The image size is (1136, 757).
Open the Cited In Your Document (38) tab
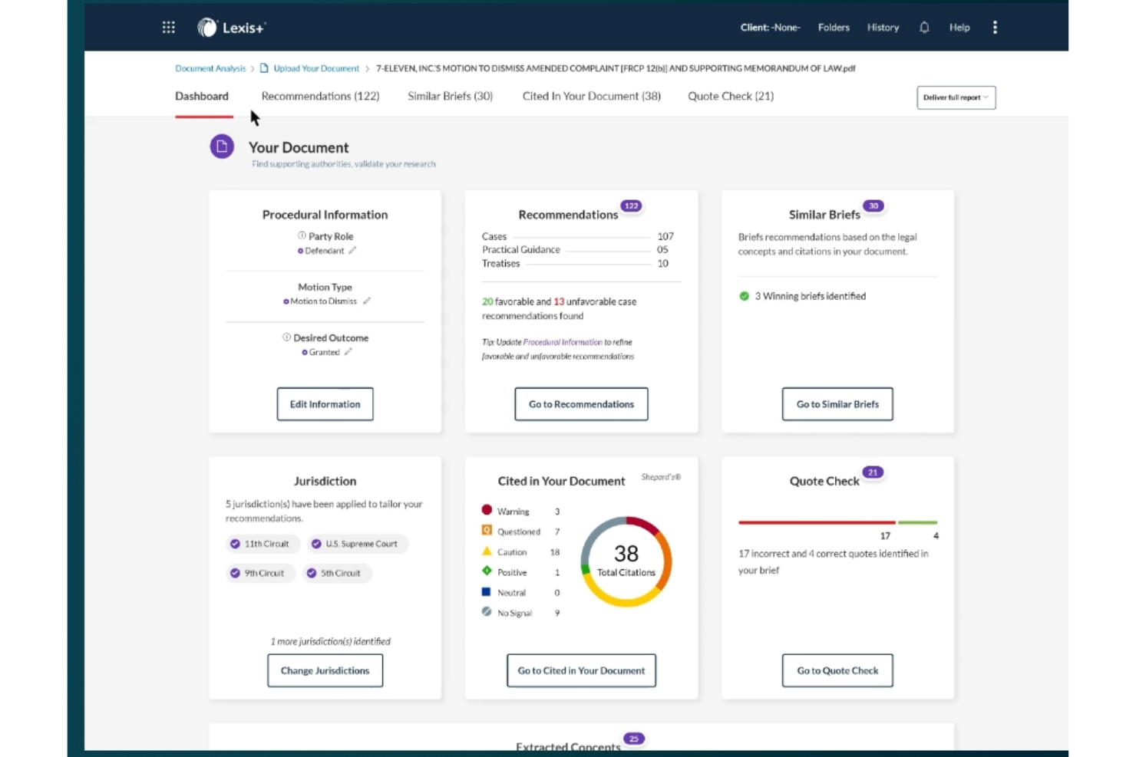click(591, 96)
